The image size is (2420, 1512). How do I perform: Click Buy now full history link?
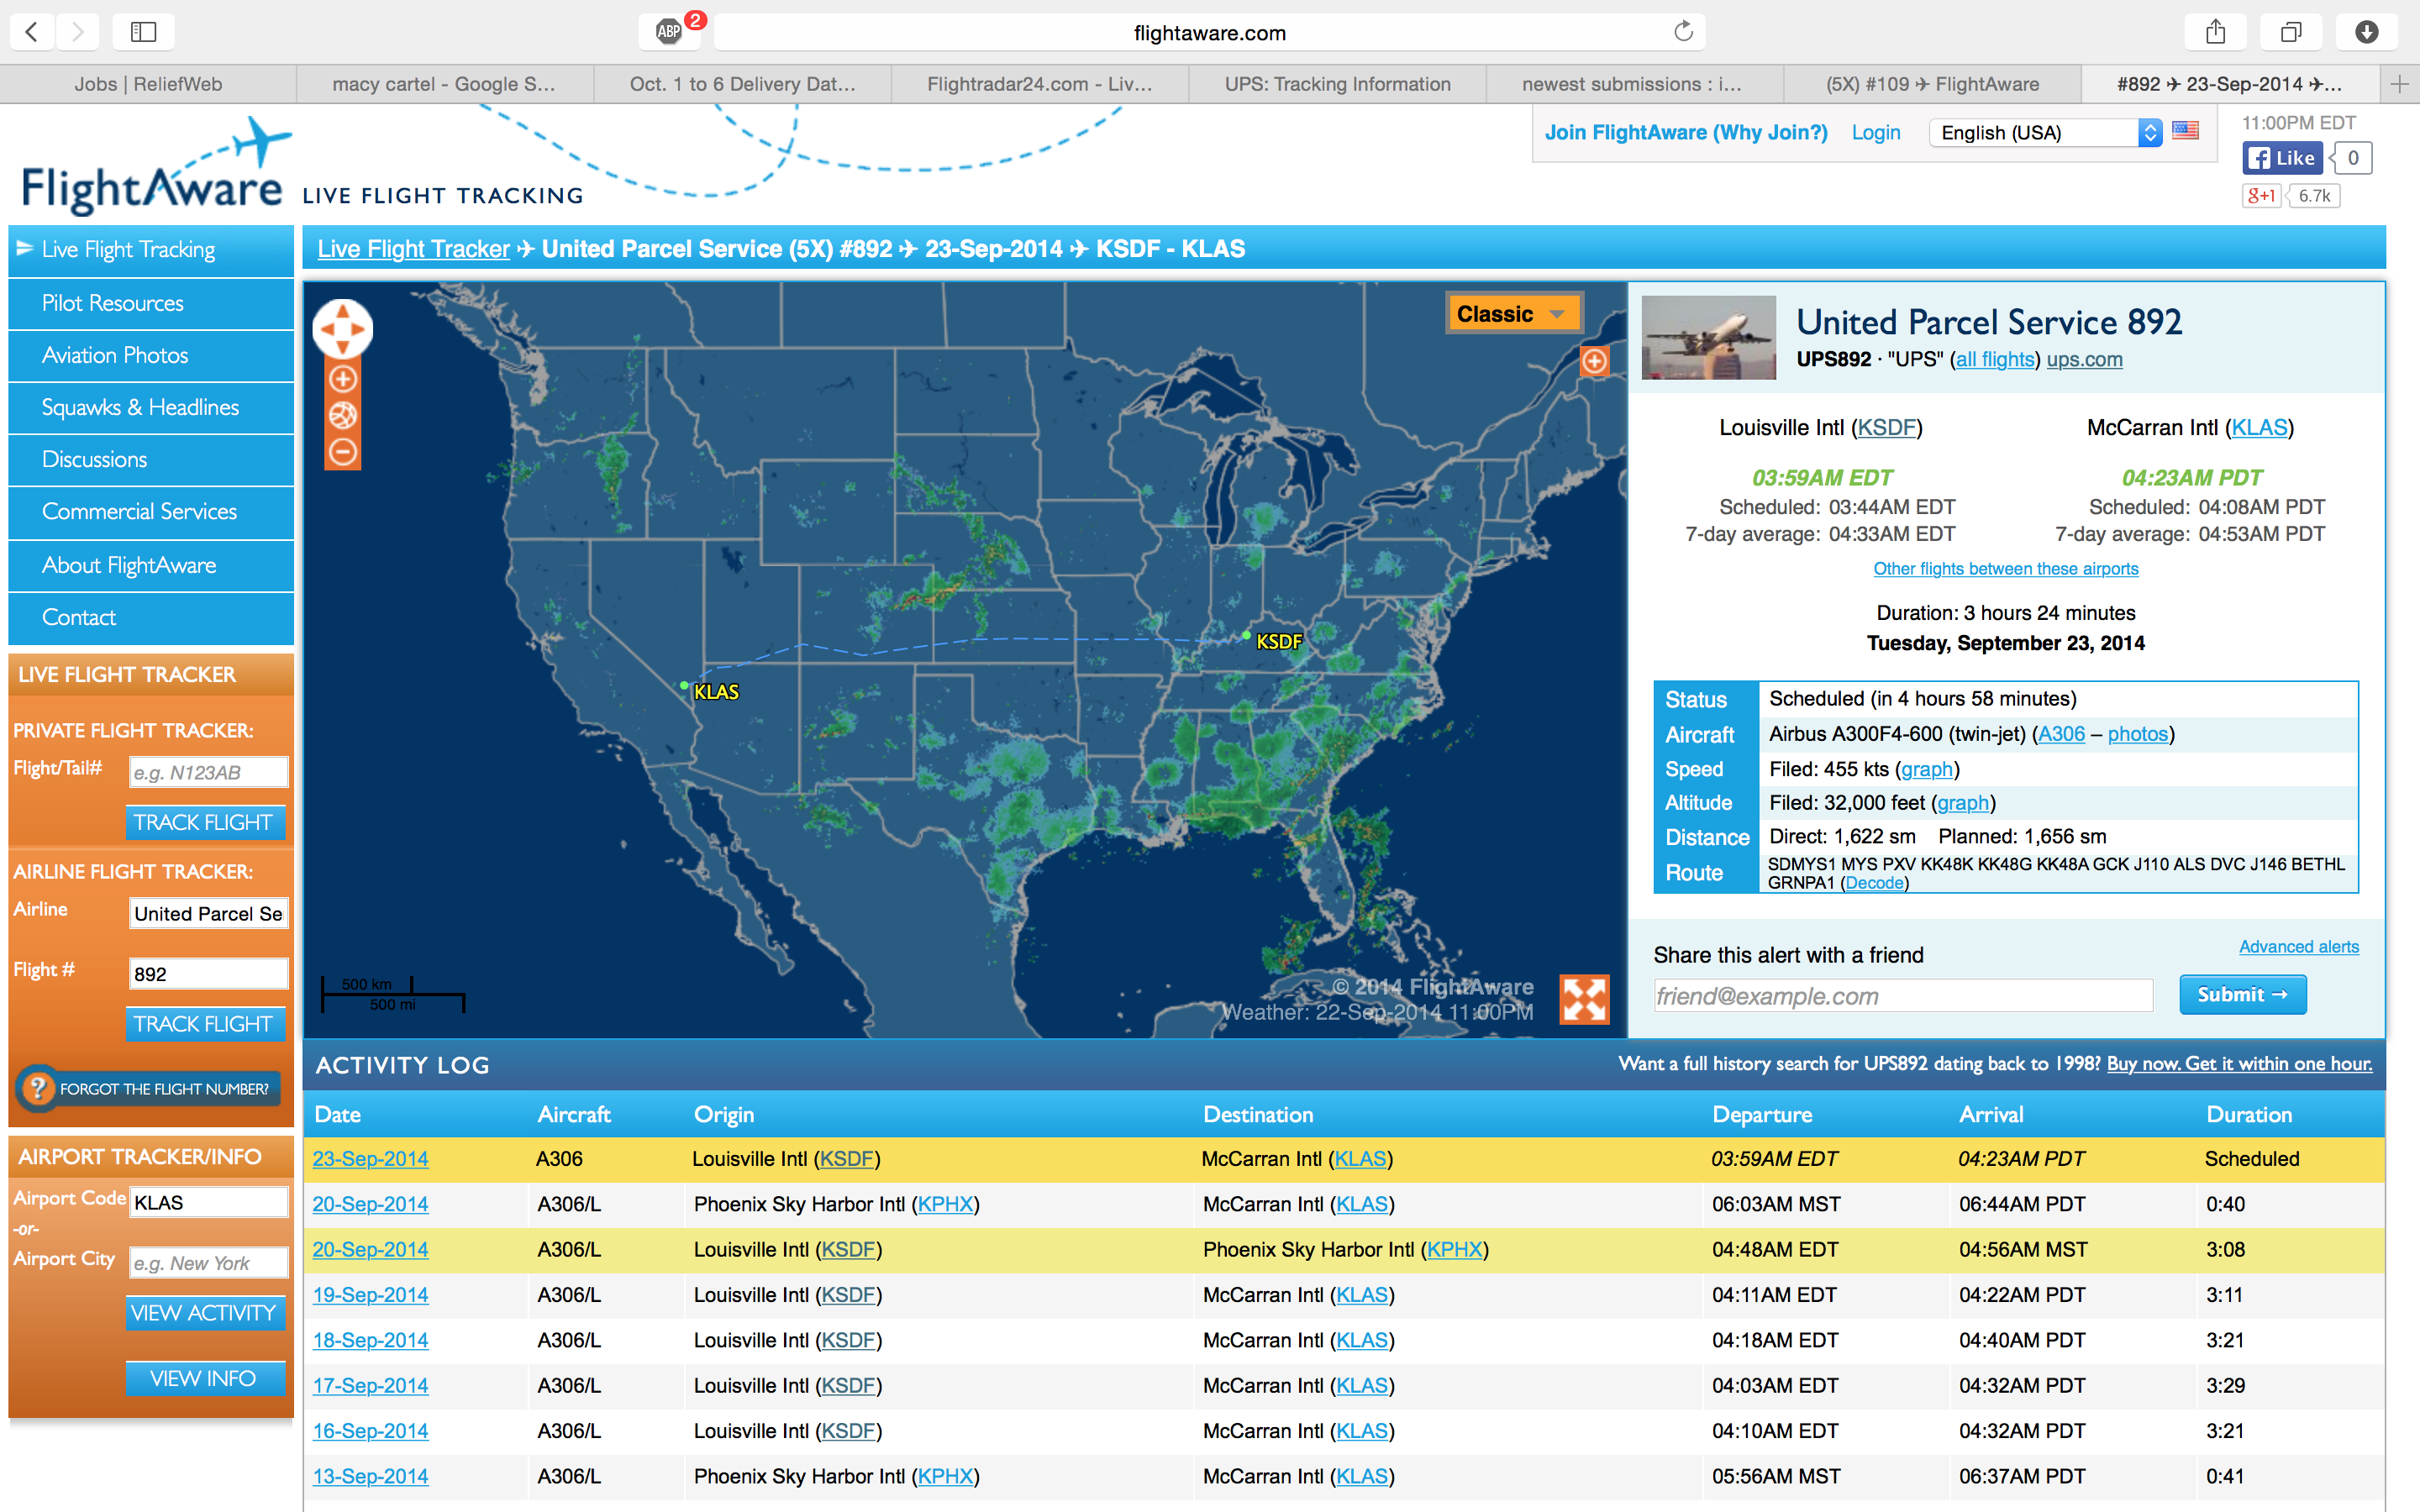[x=2239, y=1064]
